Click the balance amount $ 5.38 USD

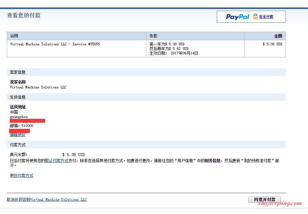point(74,155)
